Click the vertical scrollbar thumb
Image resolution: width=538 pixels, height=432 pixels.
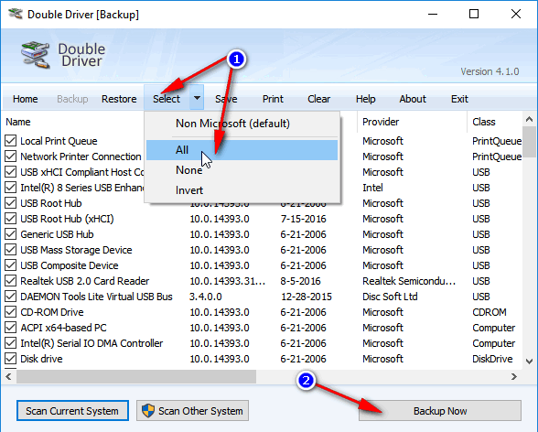(529, 141)
